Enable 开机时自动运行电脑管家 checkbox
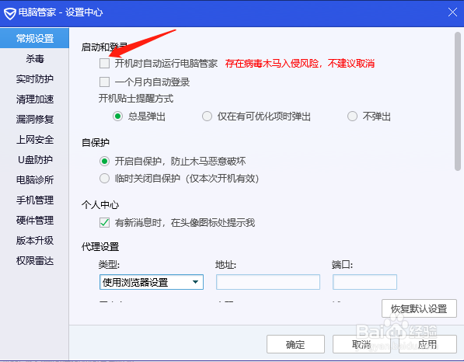Viewport: 464px width, 362px height. (104, 63)
